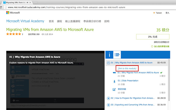
Task: Click the browser address bar
Action: click(90, 7)
